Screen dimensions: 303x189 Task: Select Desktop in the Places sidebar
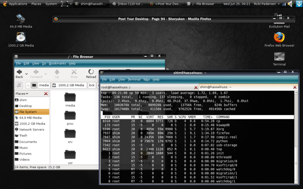coord(32,106)
